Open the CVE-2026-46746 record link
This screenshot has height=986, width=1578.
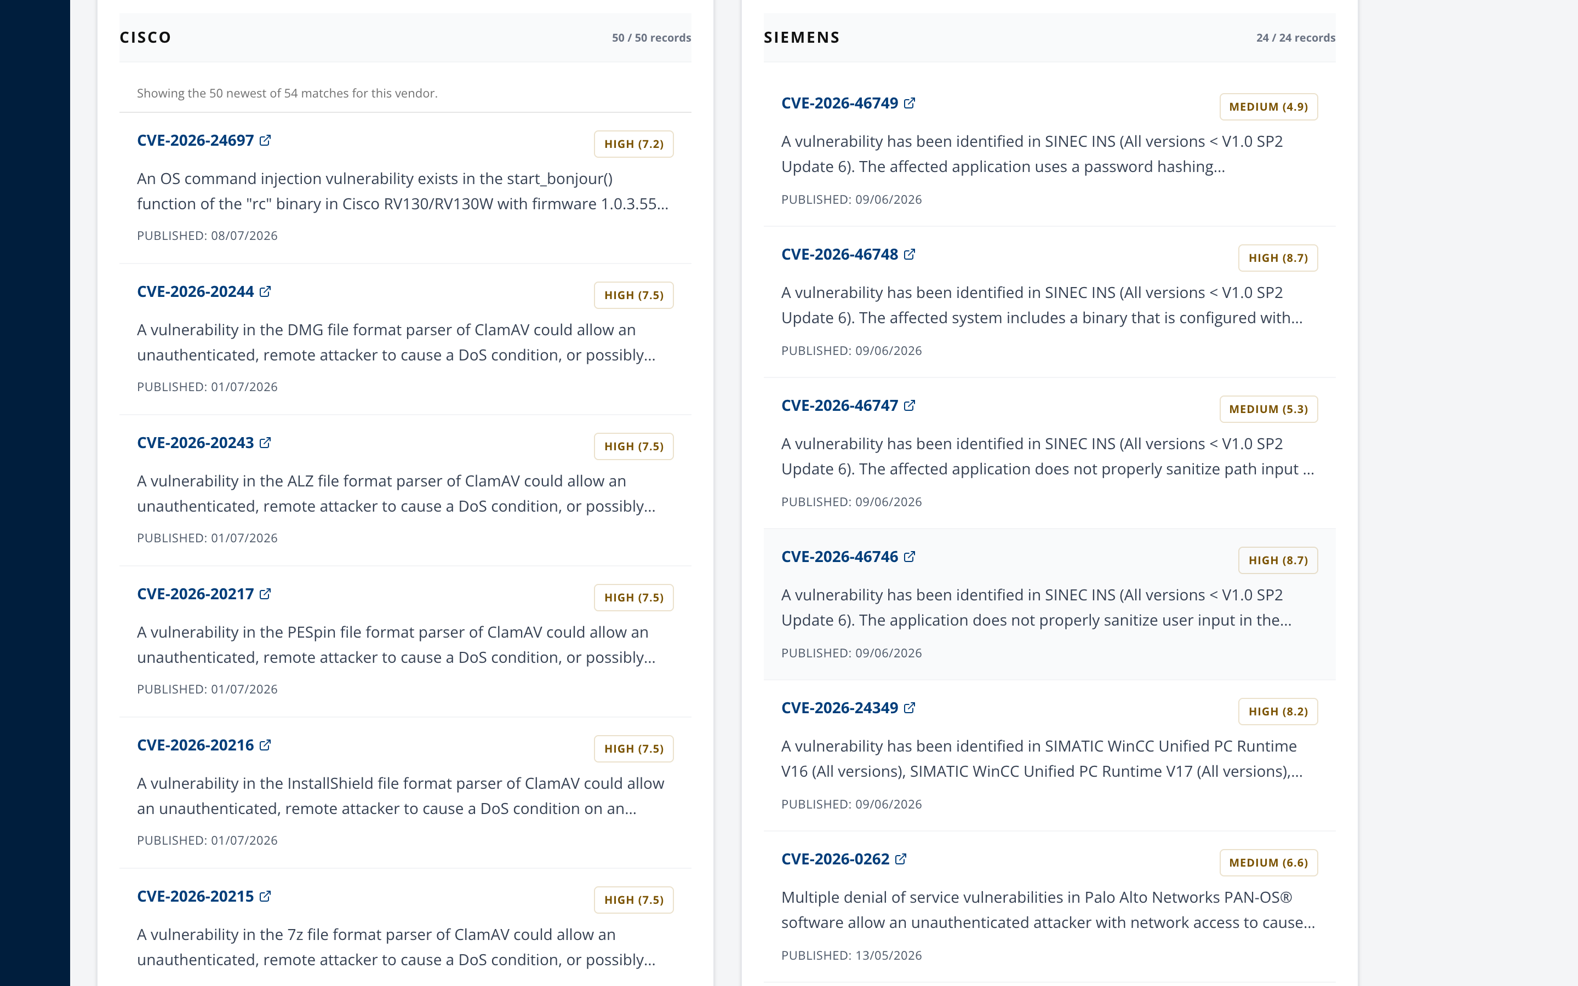[x=839, y=557]
